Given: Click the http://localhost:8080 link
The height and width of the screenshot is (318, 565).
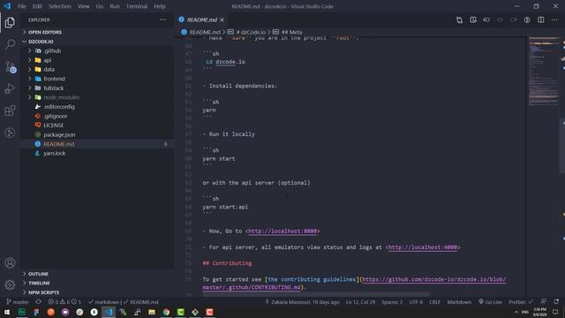Looking at the screenshot, I should pyautogui.click(x=282, y=231).
